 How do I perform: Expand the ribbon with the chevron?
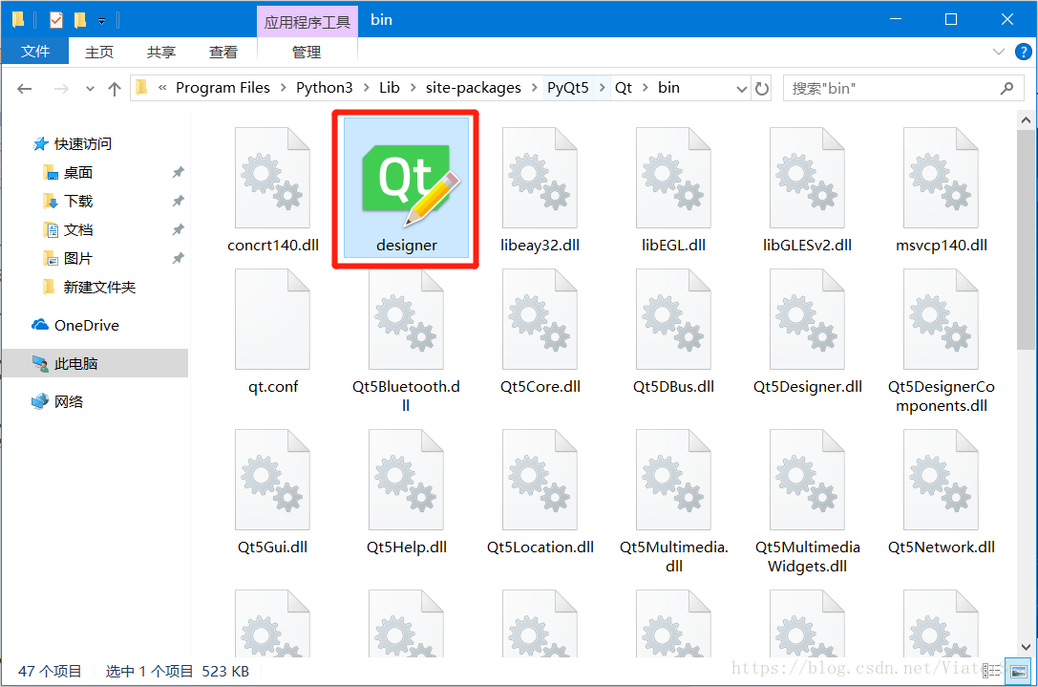pyautogui.click(x=998, y=52)
